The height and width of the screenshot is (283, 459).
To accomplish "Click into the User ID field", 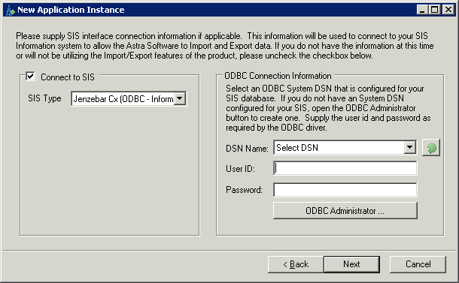I will [345, 168].
